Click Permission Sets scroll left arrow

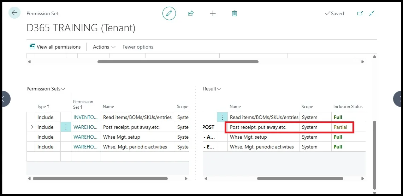(x=29, y=178)
